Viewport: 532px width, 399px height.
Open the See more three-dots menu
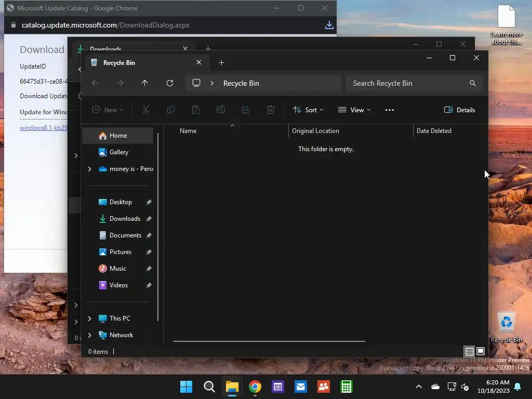point(390,110)
